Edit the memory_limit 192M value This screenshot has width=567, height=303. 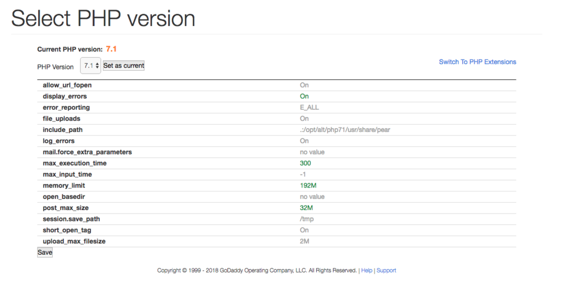pos(308,186)
